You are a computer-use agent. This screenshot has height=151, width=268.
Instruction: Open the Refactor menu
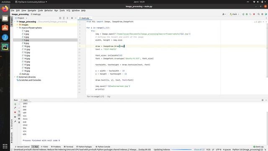point(49,10)
